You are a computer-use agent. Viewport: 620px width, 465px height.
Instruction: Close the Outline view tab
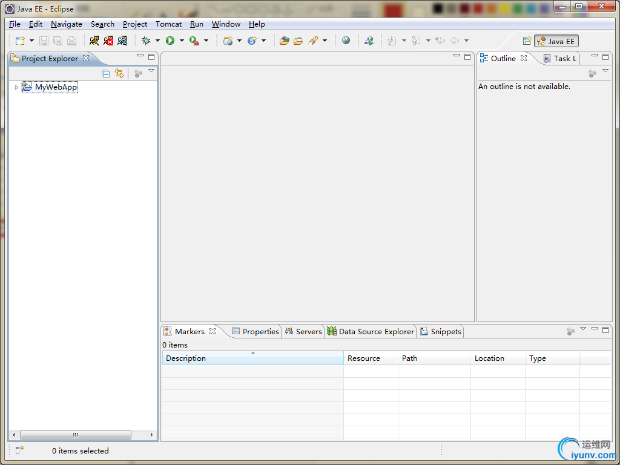[x=524, y=58]
